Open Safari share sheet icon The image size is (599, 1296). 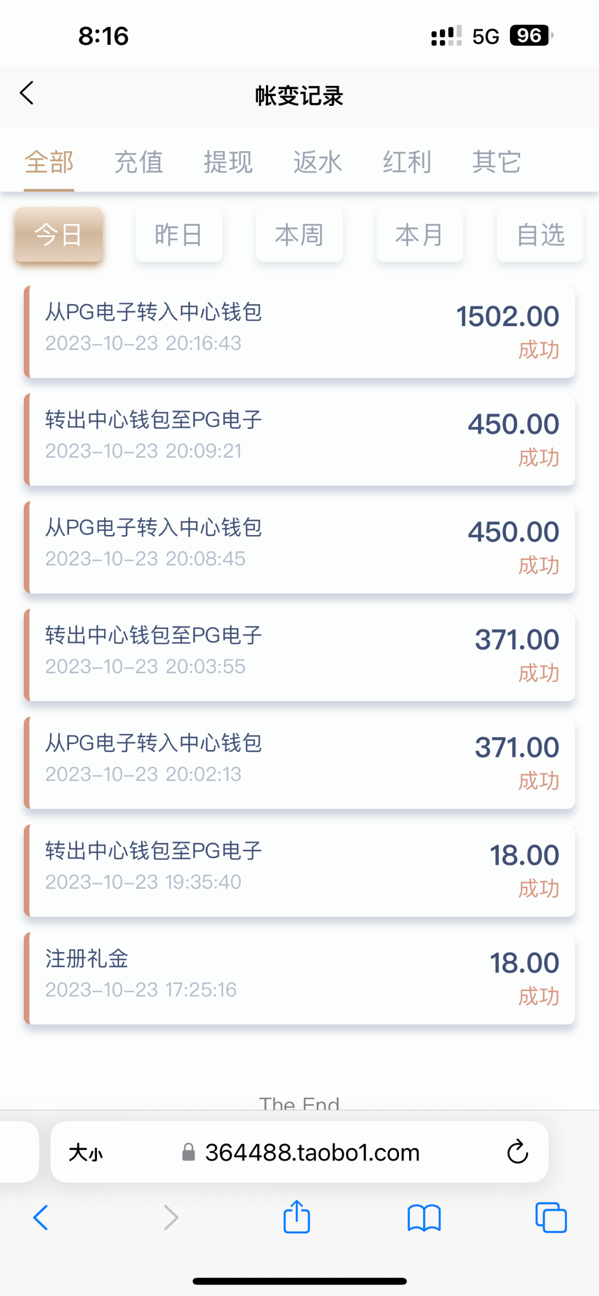tap(297, 1218)
